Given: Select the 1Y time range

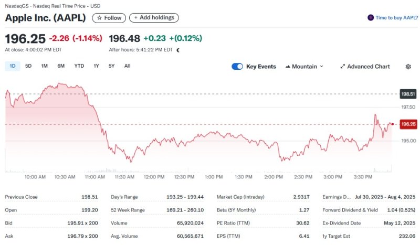Looking at the screenshot, I should tap(97, 66).
